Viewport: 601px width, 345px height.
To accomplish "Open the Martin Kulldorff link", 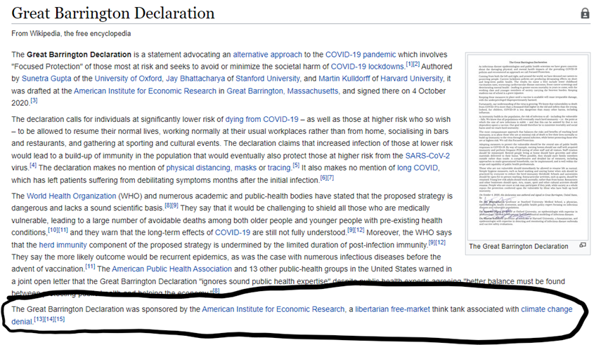I will (x=344, y=79).
